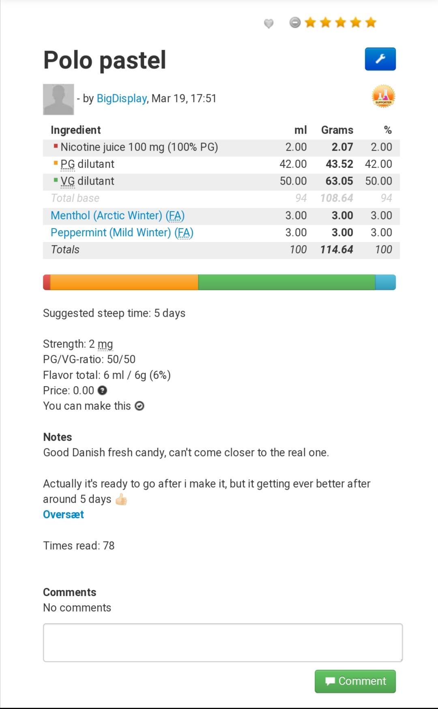
Task: Click the heart favorite icon
Action: click(268, 23)
